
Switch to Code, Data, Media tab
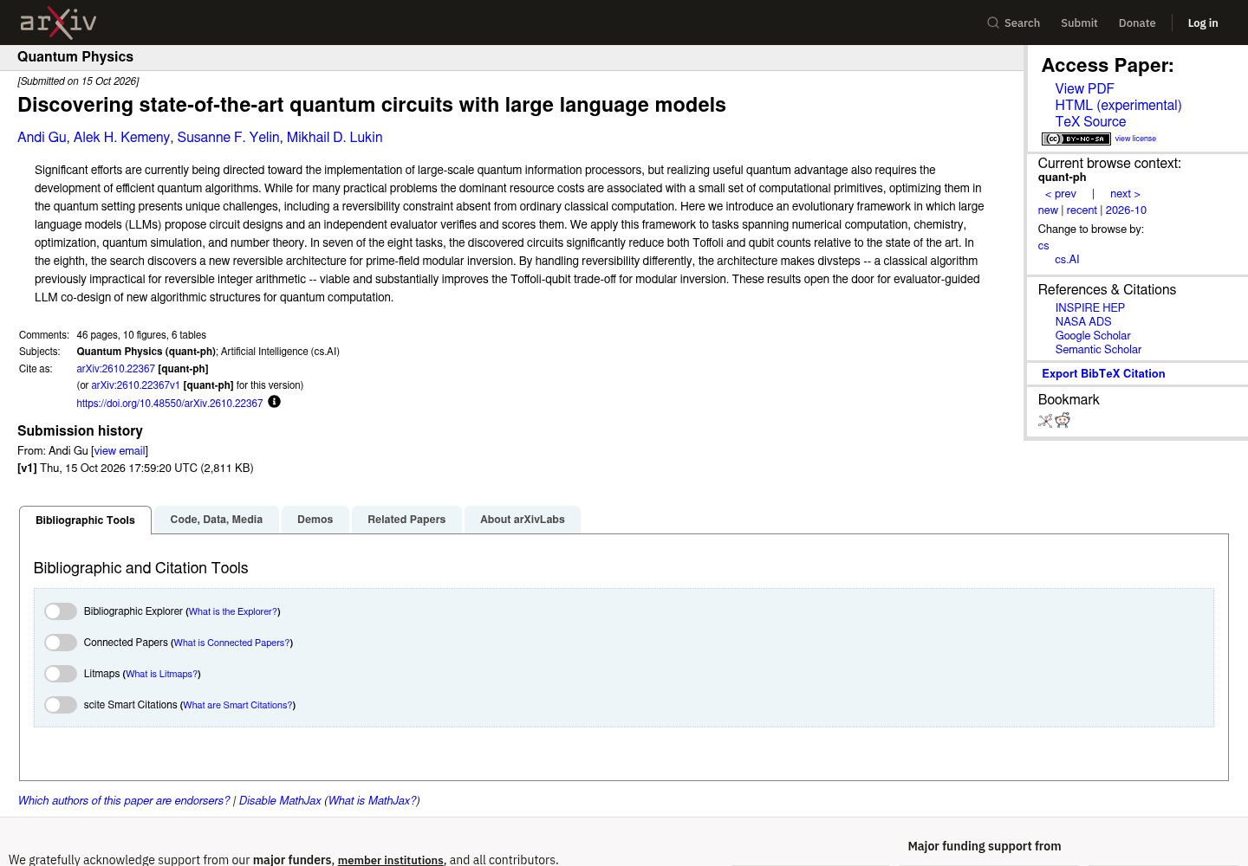point(217,520)
